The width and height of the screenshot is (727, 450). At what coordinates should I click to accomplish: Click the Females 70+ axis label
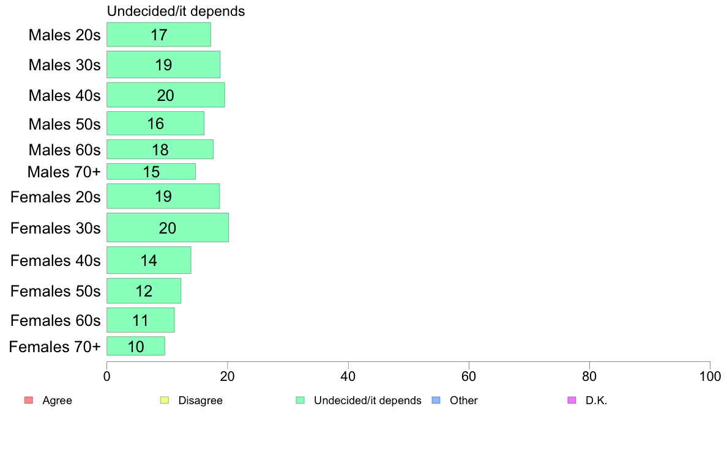(54, 347)
